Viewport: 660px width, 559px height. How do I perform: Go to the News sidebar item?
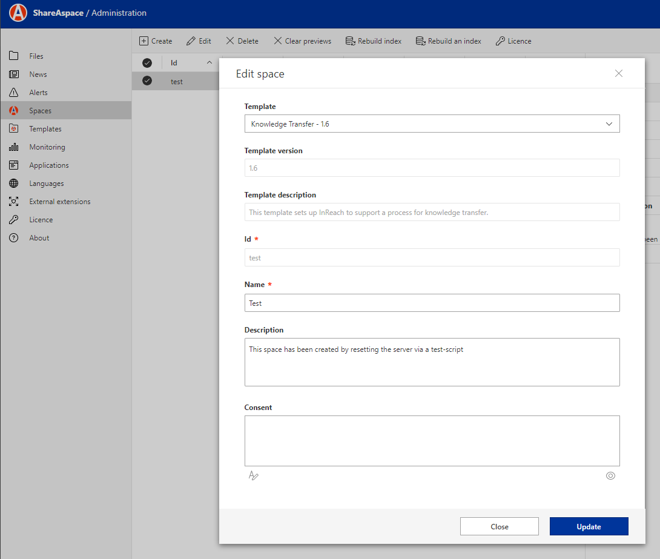[x=38, y=74]
